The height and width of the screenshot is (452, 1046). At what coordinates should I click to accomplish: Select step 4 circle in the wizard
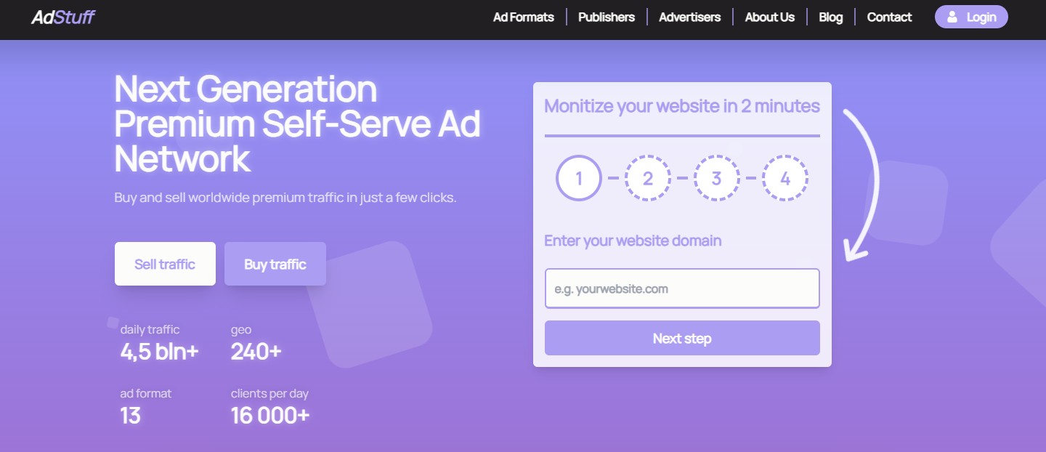click(785, 177)
